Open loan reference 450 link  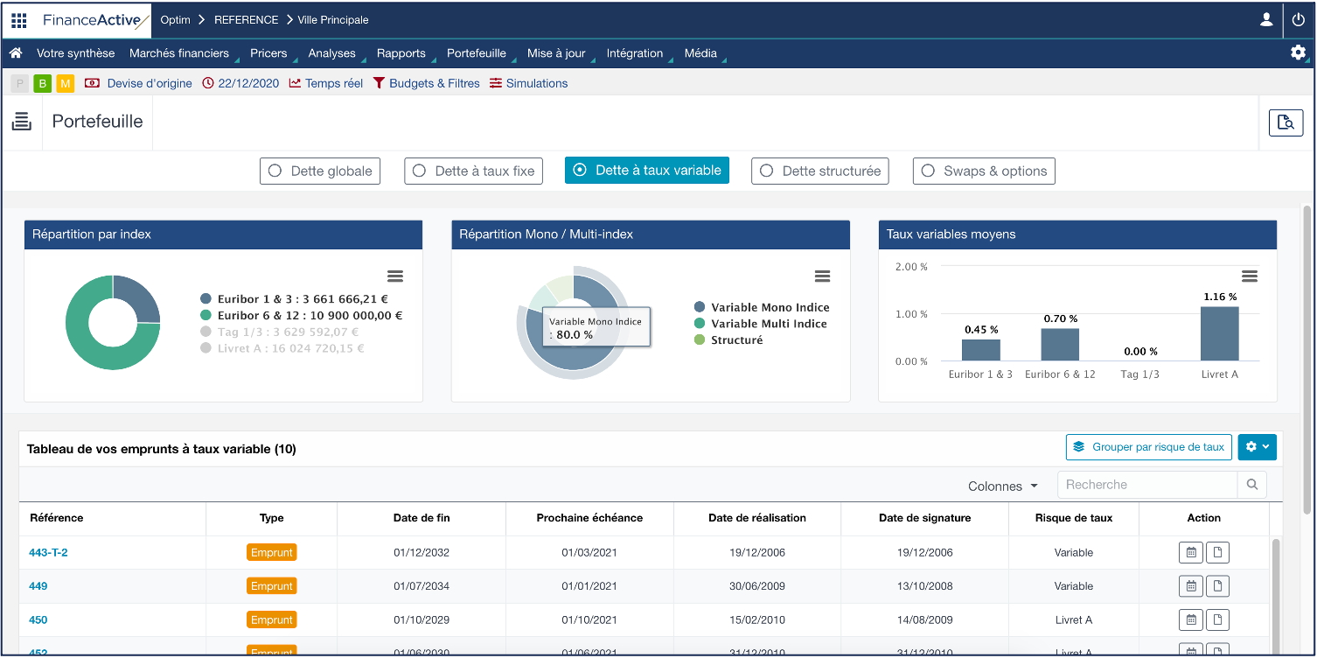38,620
